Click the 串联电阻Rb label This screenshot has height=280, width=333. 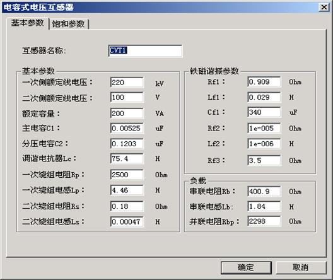coord(213,192)
